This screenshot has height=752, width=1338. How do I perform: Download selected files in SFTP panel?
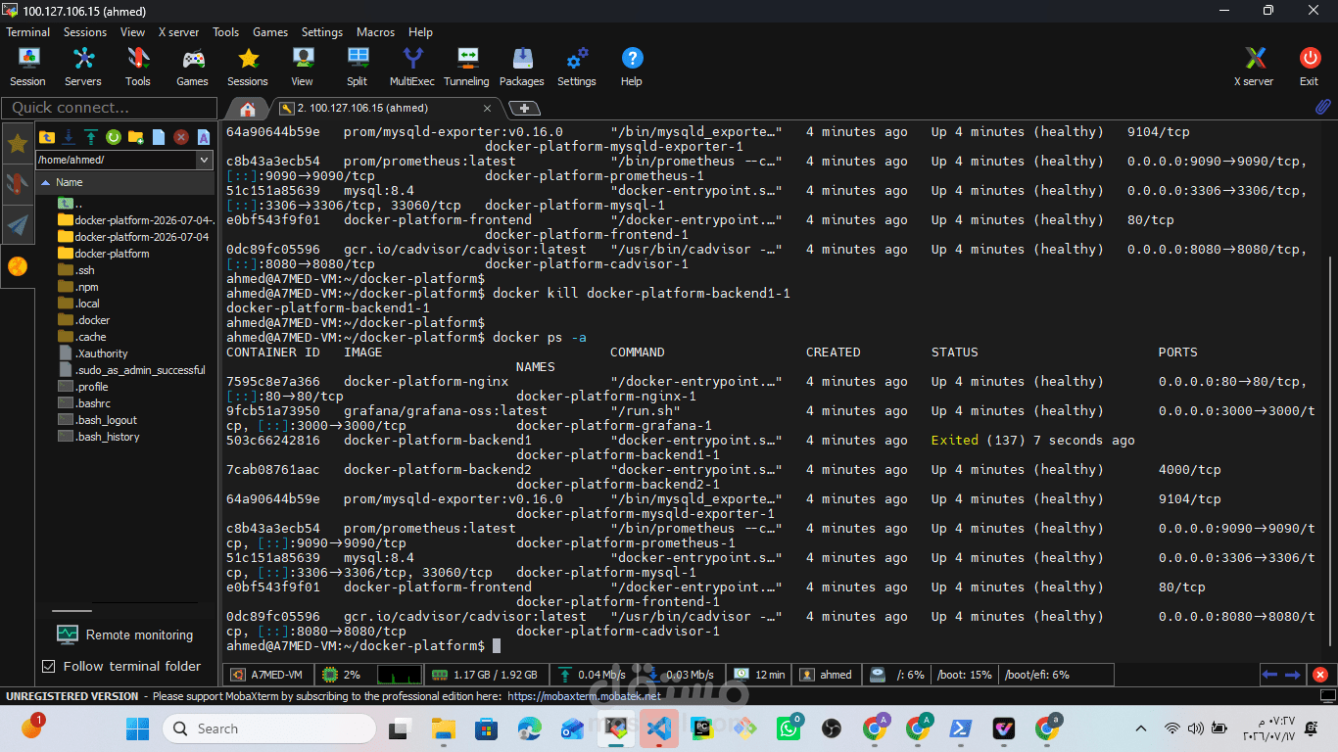(69, 137)
